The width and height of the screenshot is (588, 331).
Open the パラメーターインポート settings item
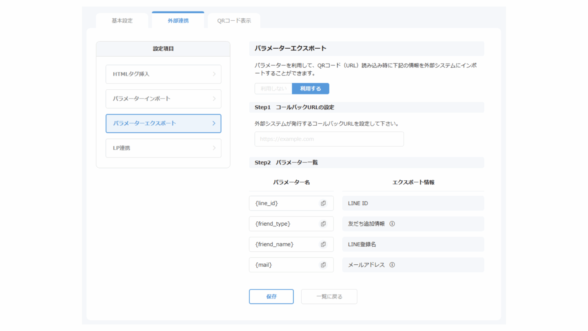(x=163, y=99)
